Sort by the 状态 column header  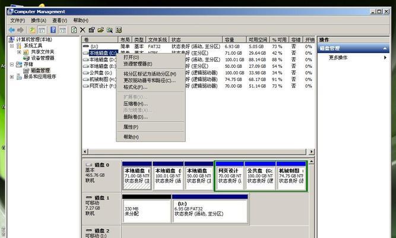pyautogui.click(x=196, y=40)
